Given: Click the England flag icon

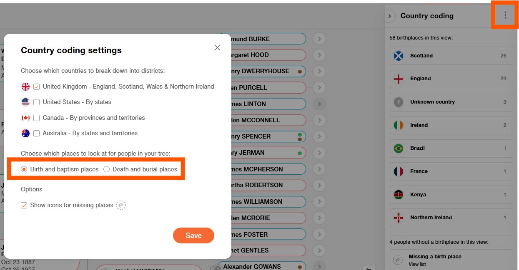Looking at the screenshot, I should tap(399, 79).
